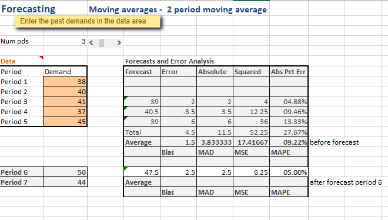Select the Period 7 demand cell 44
The image size is (388, 220).
pyautogui.click(x=65, y=182)
